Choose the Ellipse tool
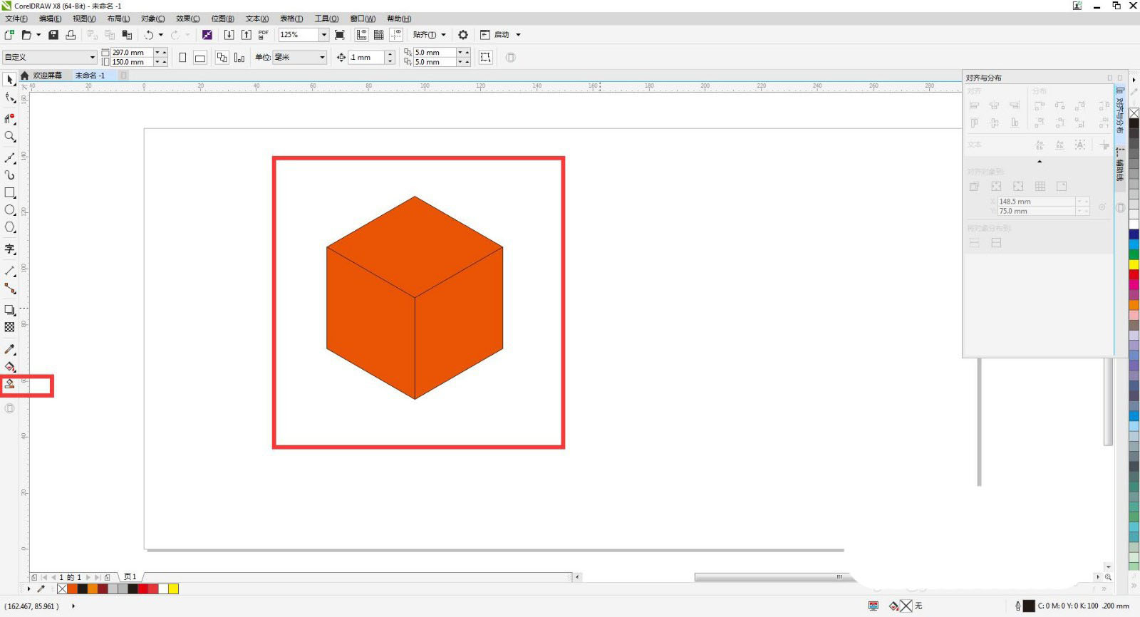Image resolution: width=1140 pixels, height=617 pixels. (10, 210)
